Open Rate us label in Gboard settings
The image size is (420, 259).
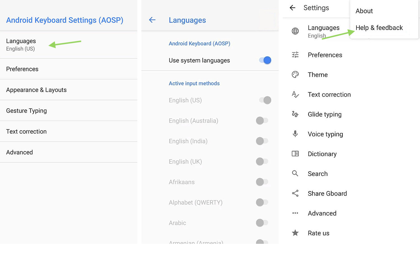(x=318, y=233)
